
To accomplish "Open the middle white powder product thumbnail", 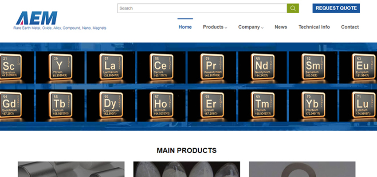I will (x=187, y=169).
